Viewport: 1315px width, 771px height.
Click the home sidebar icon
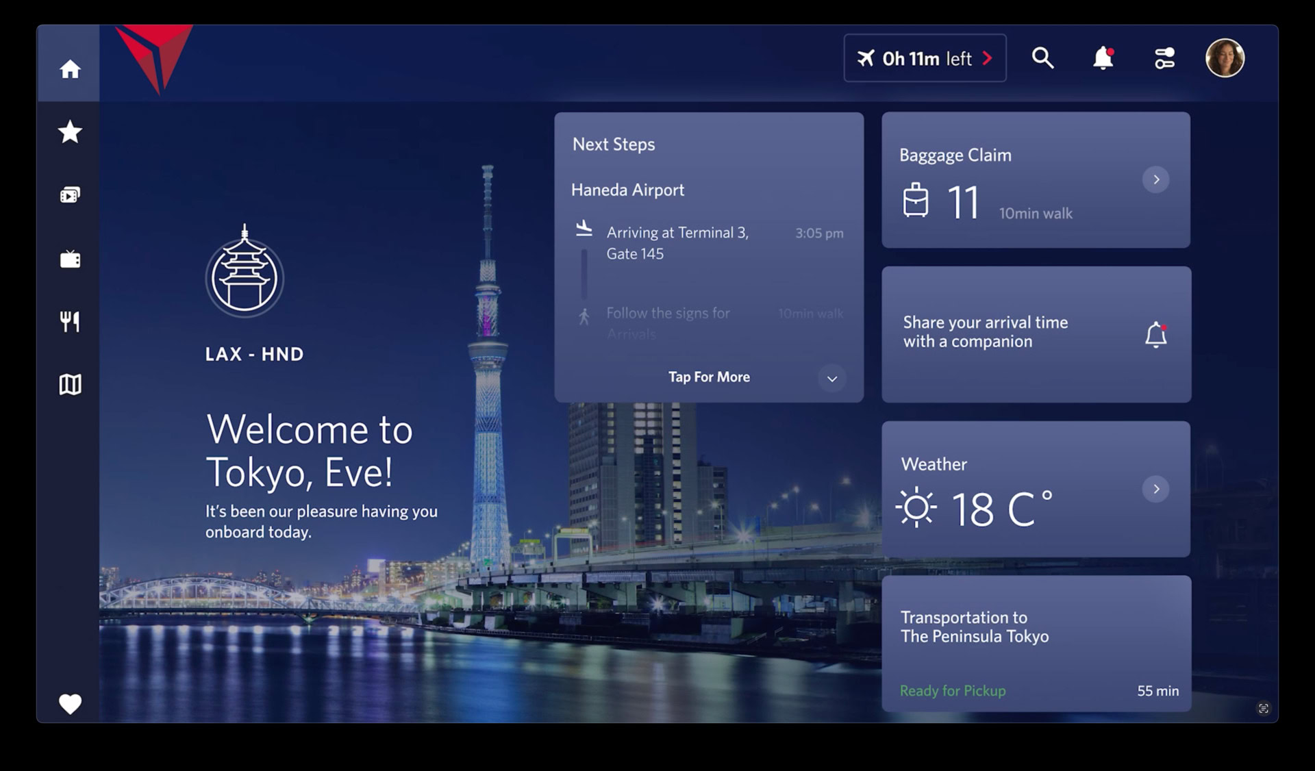[x=70, y=69]
